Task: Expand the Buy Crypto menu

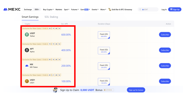Action: coord(48,9)
